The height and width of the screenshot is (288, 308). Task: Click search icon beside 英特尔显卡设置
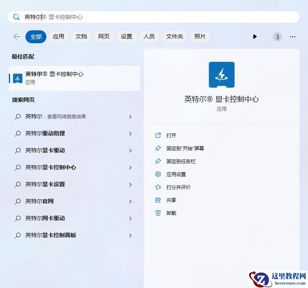18,185
